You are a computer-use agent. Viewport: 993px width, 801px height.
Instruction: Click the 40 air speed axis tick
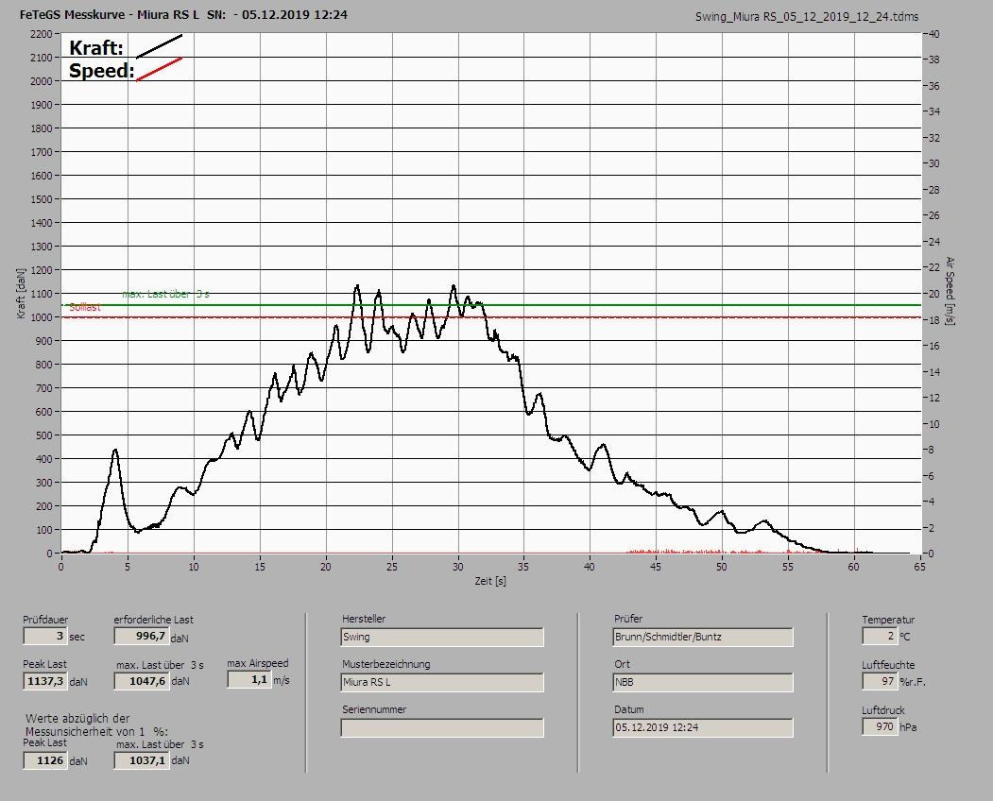(934, 34)
